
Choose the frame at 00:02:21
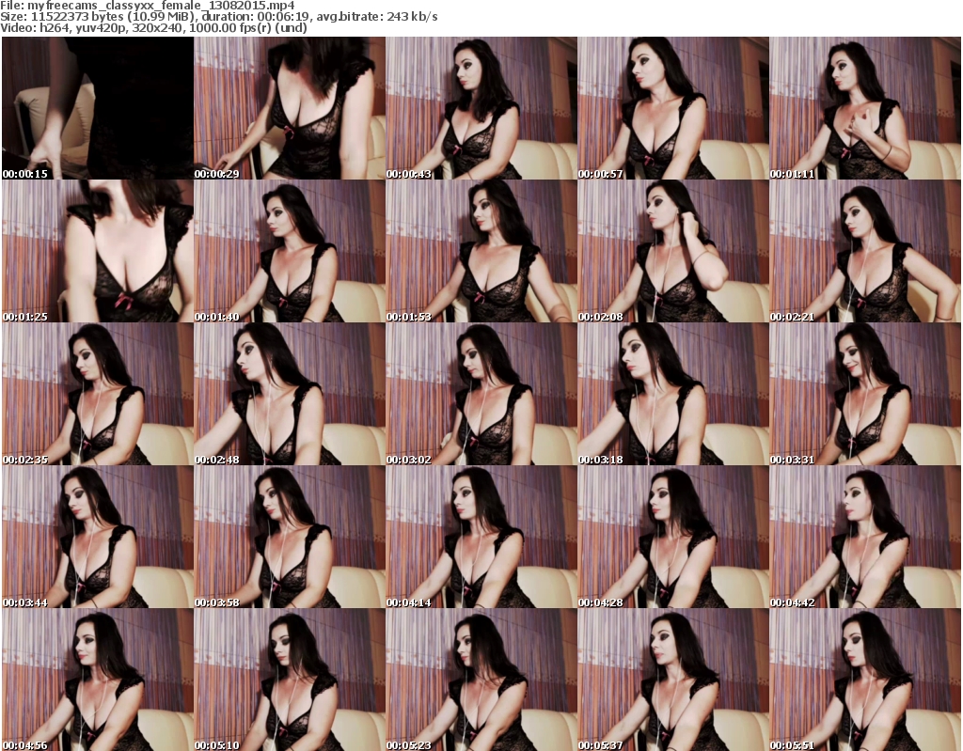point(865,251)
